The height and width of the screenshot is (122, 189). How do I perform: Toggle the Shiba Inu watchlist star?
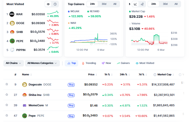click(x=7, y=95)
